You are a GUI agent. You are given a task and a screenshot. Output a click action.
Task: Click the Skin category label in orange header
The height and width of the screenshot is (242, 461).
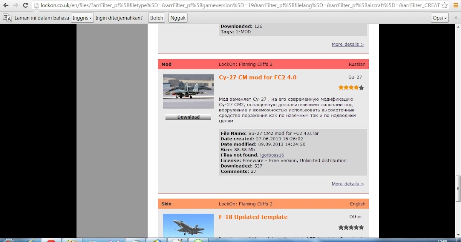tap(166, 204)
